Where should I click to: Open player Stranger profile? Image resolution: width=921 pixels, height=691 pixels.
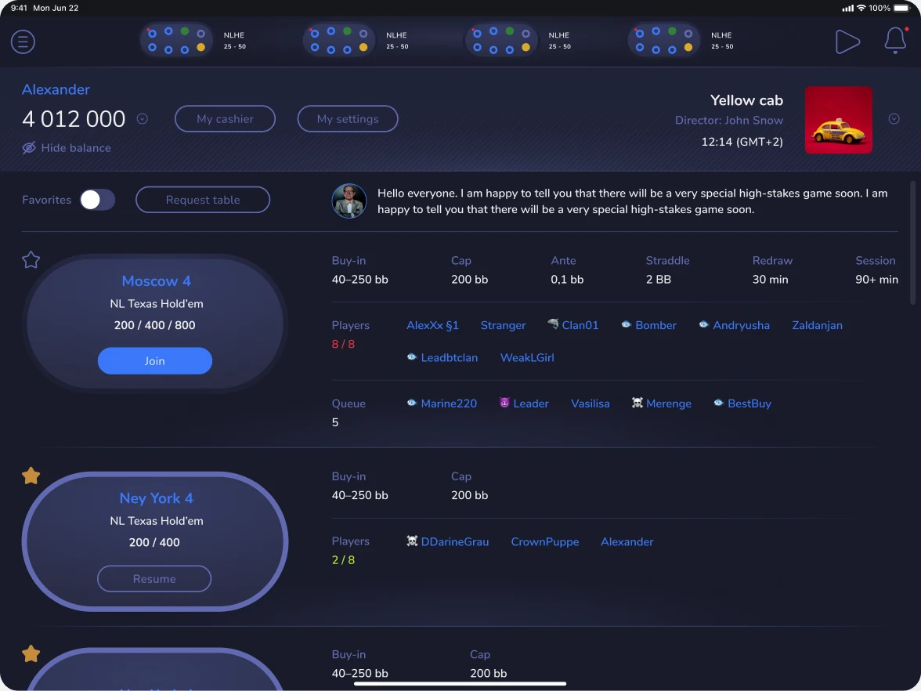pyautogui.click(x=503, y=325)
